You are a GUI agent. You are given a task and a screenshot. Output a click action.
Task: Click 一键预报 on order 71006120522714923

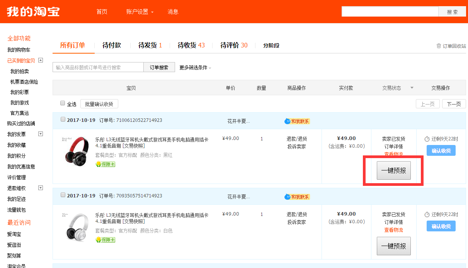(394, 170)
